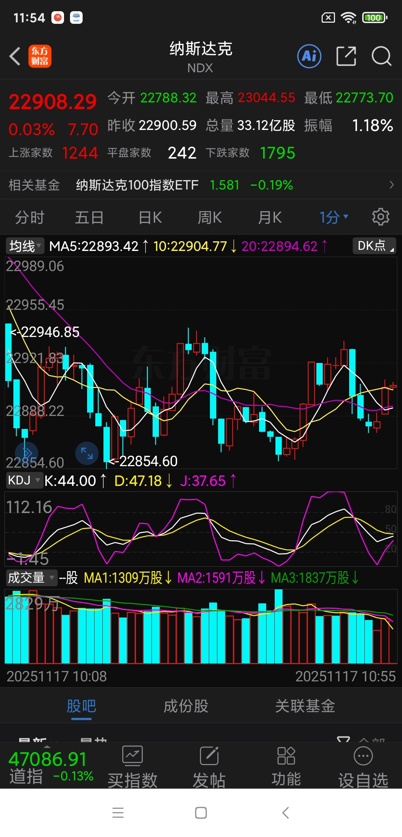Tap the battery status icon
The width and height of the screenshot is (402, 837).
click(375, 17)
